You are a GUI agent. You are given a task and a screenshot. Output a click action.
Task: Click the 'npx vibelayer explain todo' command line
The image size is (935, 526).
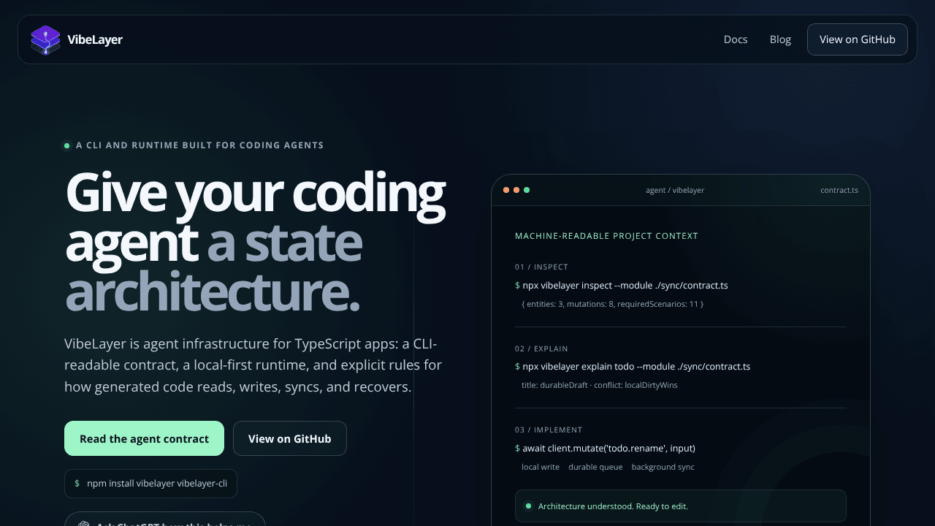click(633, 366)
